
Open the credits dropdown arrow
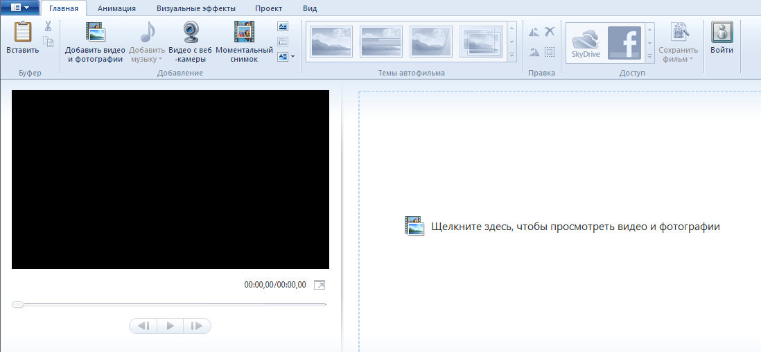point(292,57)
